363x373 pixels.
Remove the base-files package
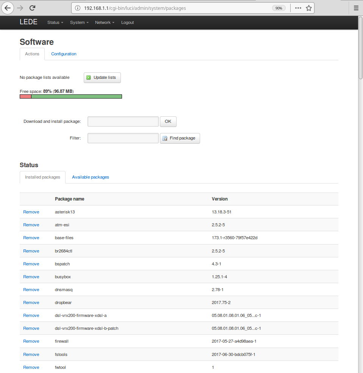coord(31,238)
